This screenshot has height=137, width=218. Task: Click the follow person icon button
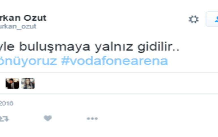point(216,19)
